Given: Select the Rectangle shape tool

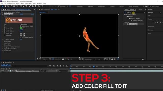Looking at the screenshot, I should tap(21, 6).
